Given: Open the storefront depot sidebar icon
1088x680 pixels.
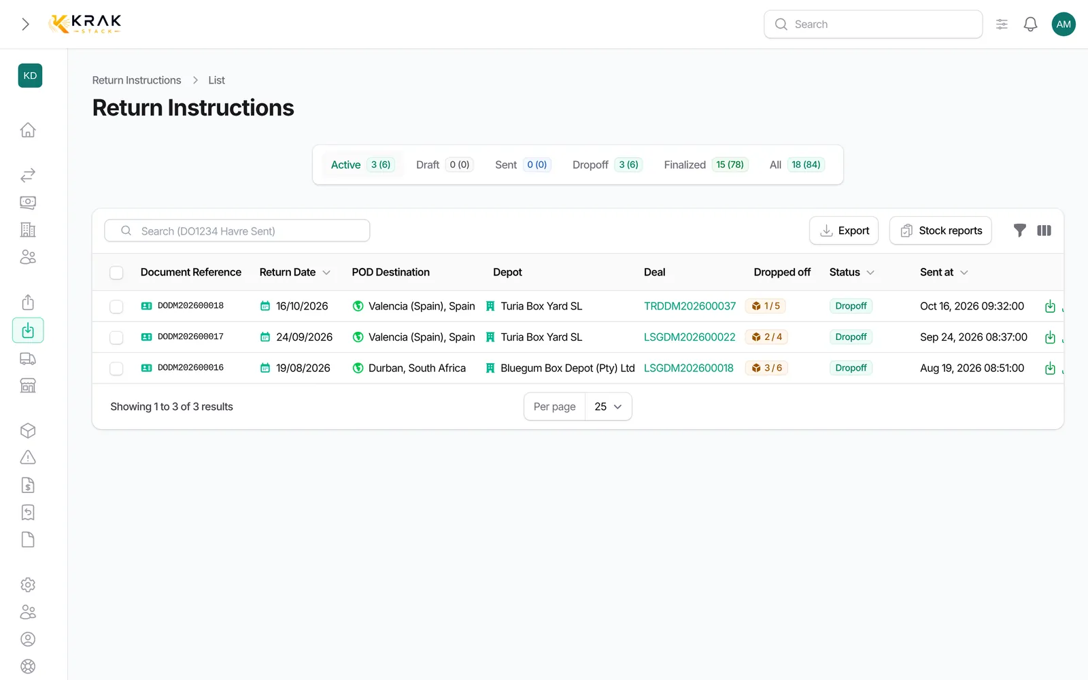Looking at the screenshot, I should (28, 386).
